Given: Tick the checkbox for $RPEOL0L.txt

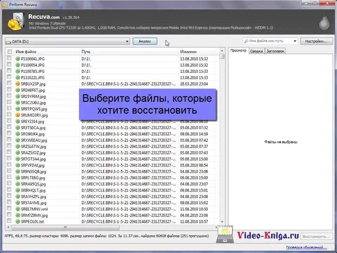Looking at the screenshot, I should point(9,221).
